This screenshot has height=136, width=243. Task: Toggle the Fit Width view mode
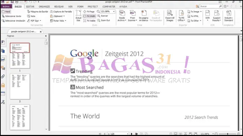click(89, 16)
